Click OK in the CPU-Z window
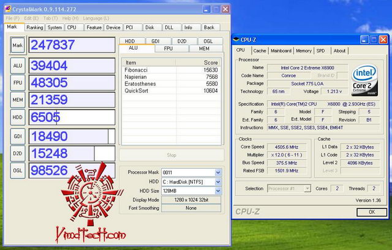This screenshot has width=392, height=250. (x=372, y=212)
